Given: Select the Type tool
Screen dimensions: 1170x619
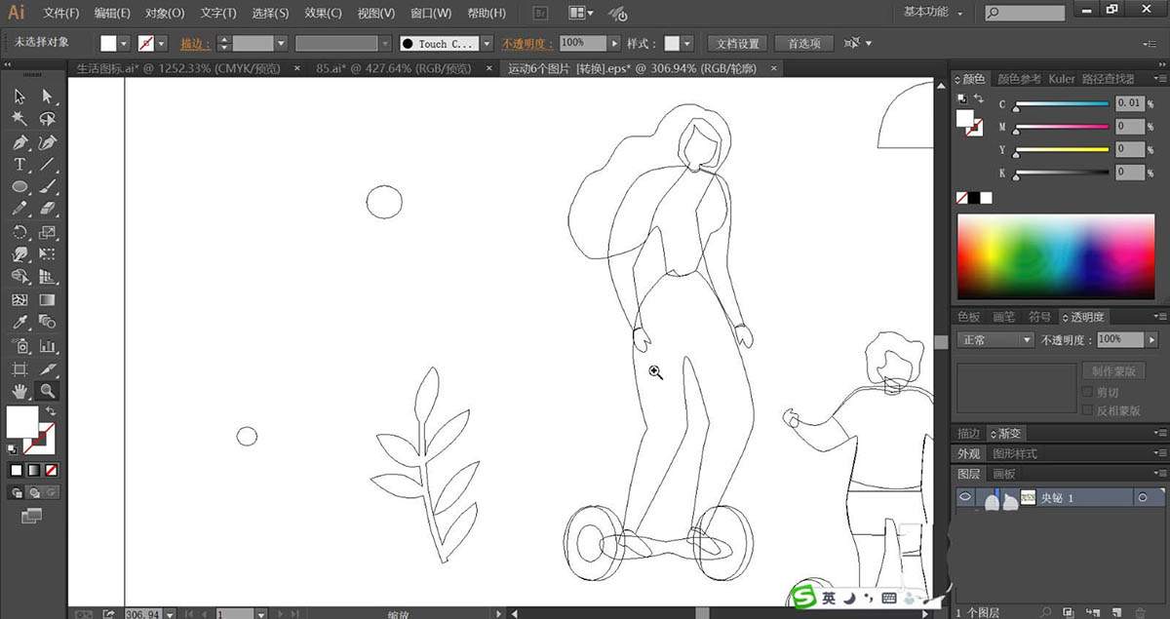Looking at the screenshot, I should tap(19, 165).
